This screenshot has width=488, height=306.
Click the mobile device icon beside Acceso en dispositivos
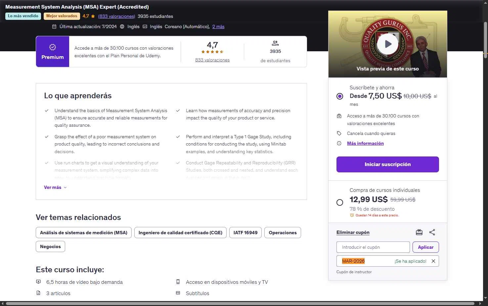point(178,282)
